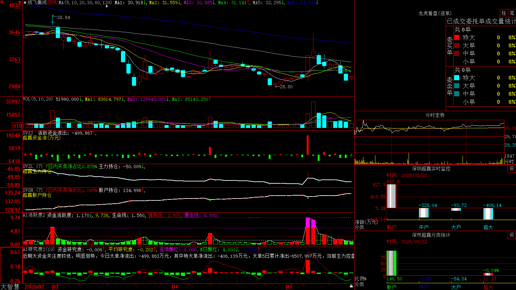Select the AI活跃度2 indicator label
Image resolution: width=516 pixels, height=290 pixels.
tap(34, 215)
